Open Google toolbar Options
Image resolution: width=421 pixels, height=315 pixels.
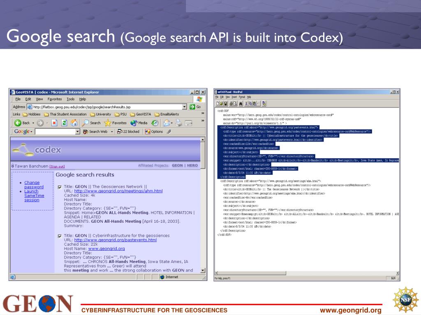click(154, 132)
